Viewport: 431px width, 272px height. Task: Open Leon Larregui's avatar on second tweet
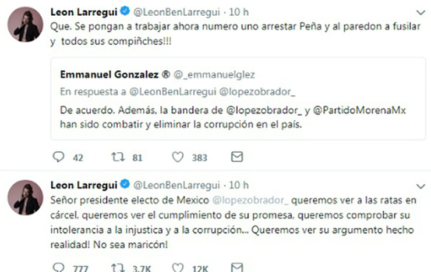tap(24, 198)
